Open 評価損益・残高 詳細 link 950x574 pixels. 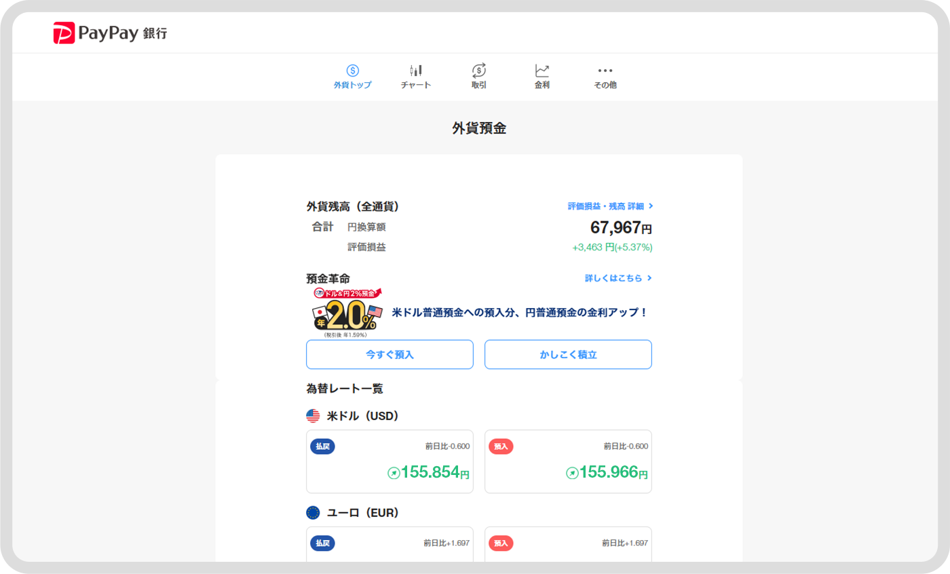(x=610, y=206)
